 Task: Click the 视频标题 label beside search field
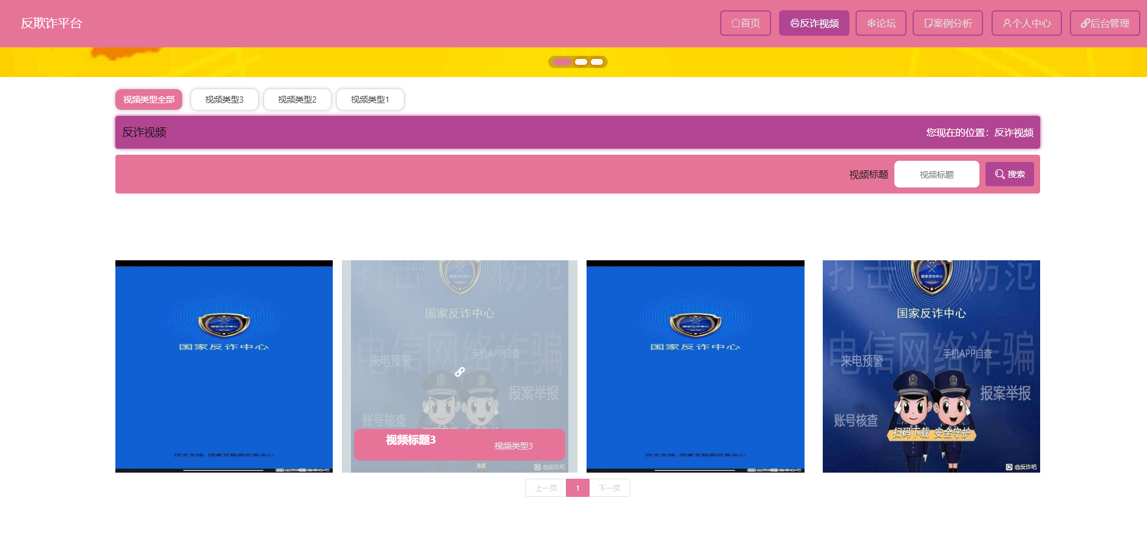868,174
